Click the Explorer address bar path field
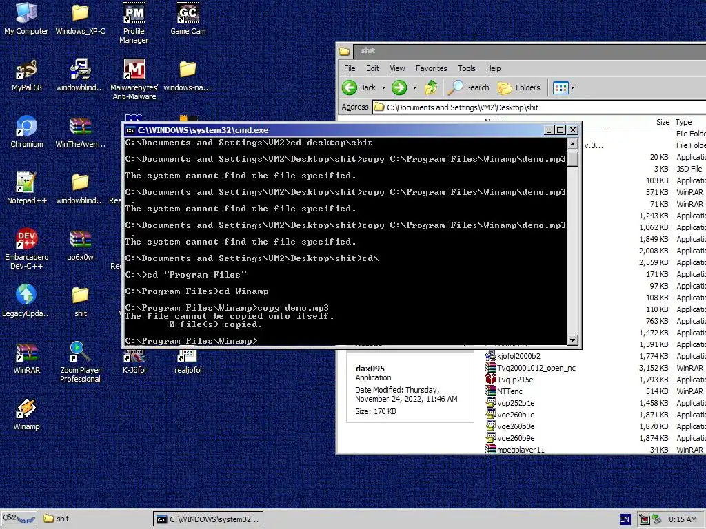706x529 pixels. pos(539,107)
